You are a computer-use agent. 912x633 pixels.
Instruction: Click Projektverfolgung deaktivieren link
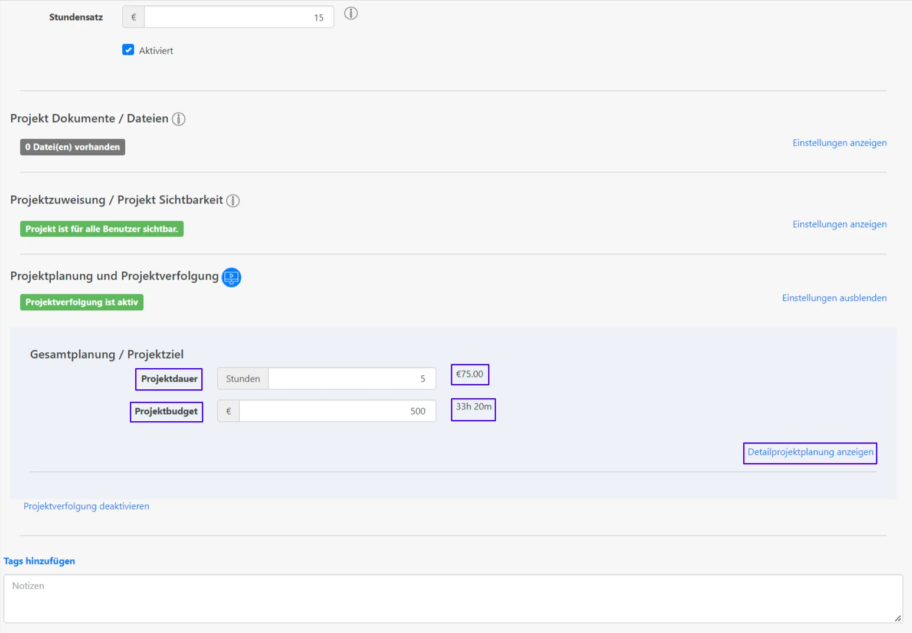click(86, 506)
